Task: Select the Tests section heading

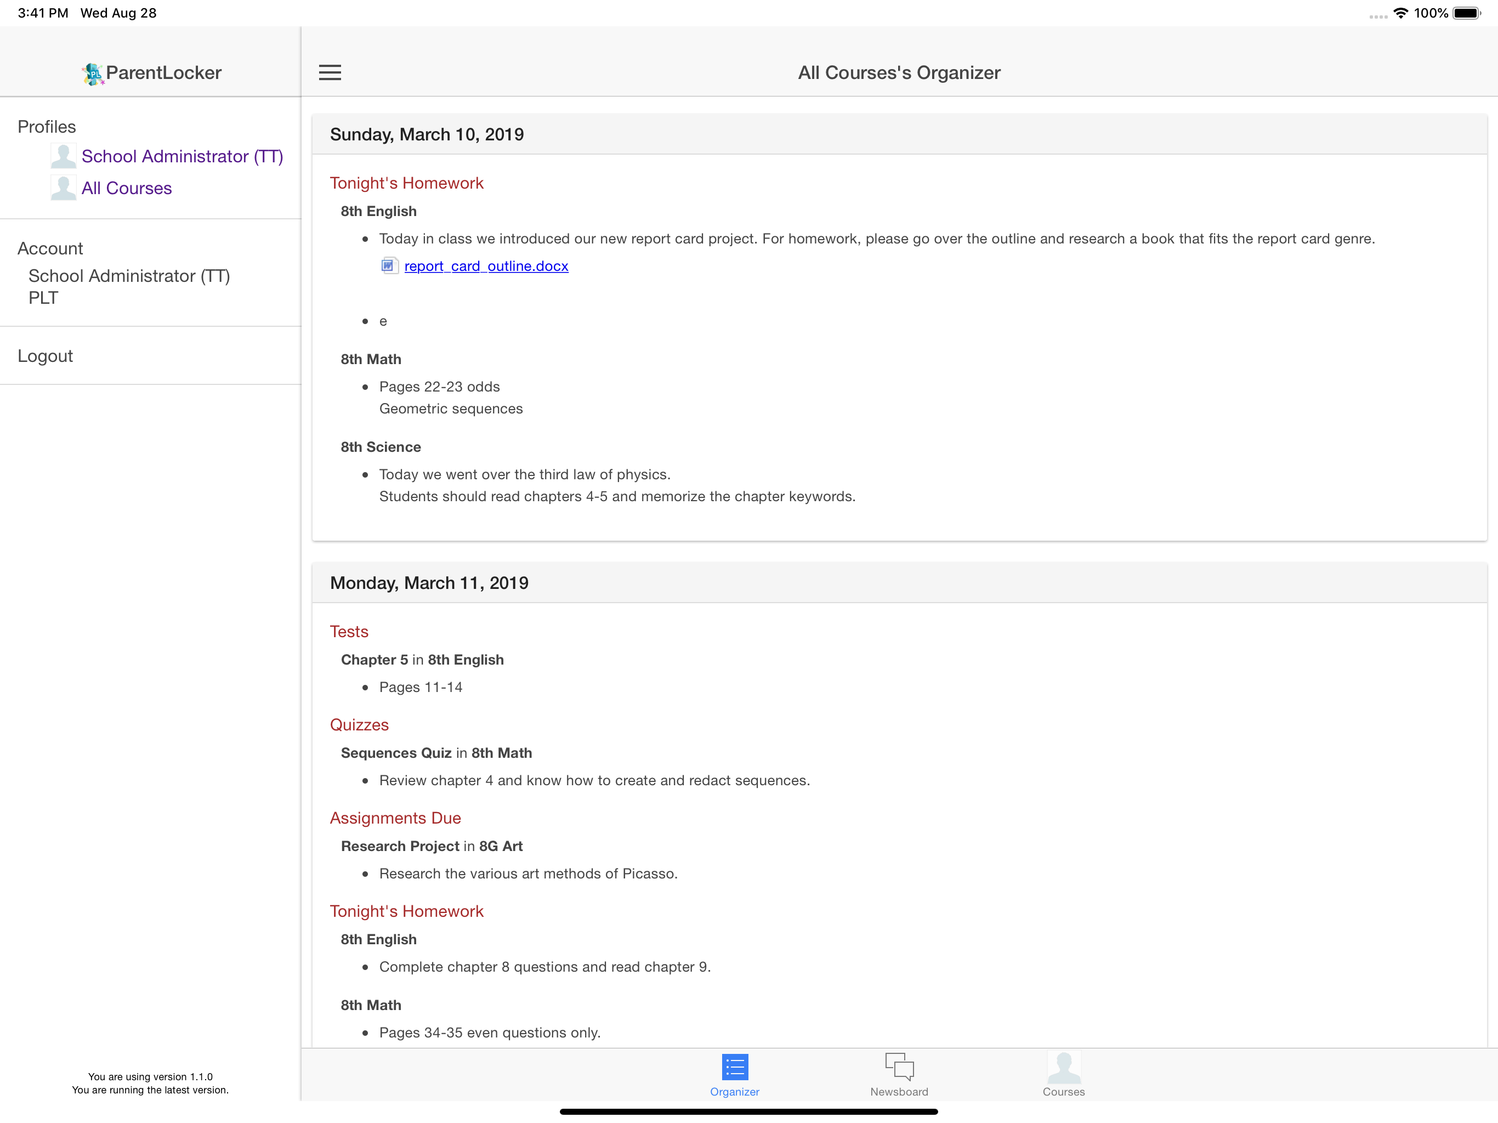Action: point(349,632)
